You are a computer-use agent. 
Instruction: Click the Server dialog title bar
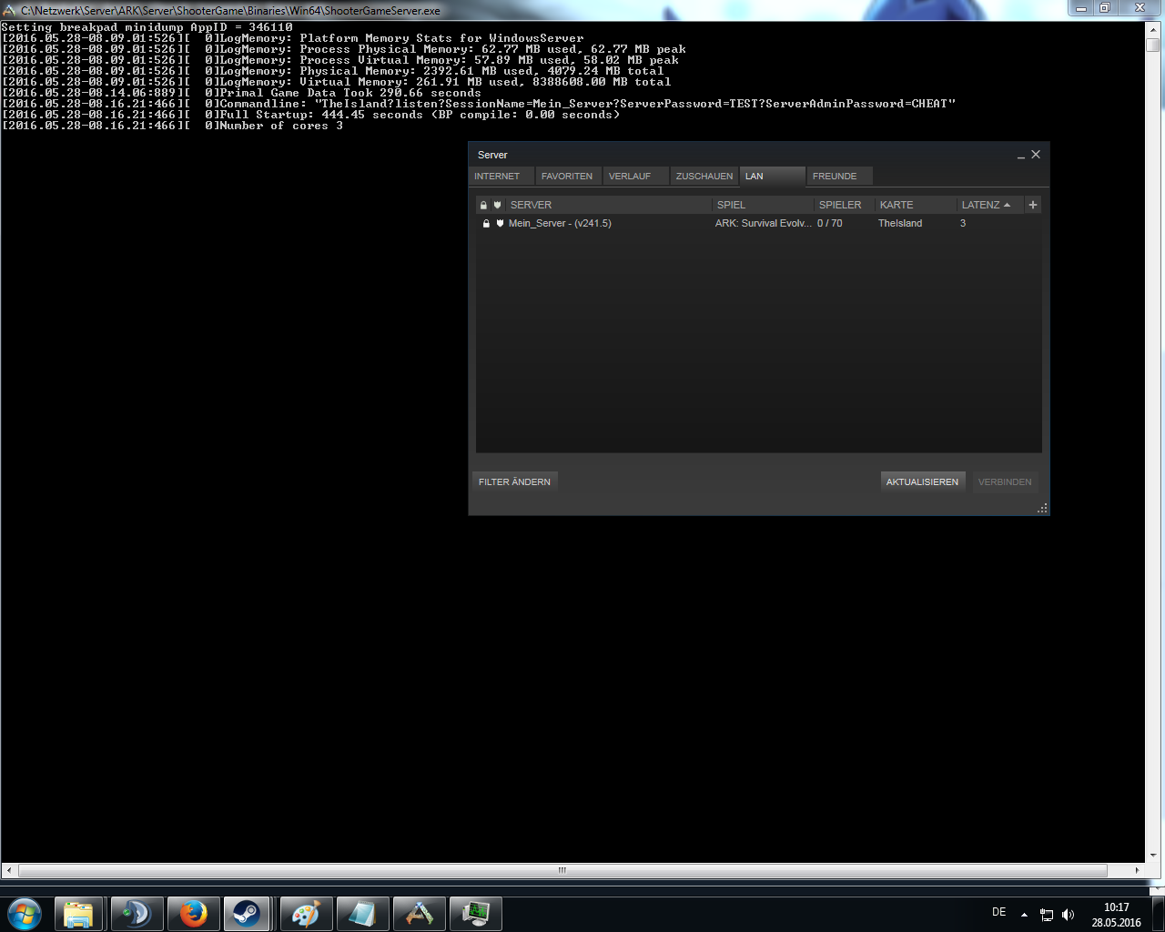click(x=742, y=155)
